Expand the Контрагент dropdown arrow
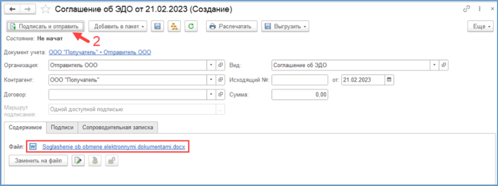498x186 pixels. [211, 80]
